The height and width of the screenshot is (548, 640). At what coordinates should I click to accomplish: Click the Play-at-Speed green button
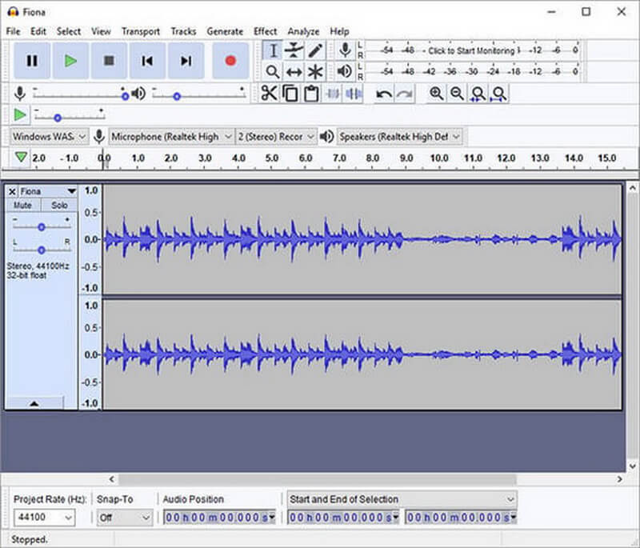click(x=19, y=115)
